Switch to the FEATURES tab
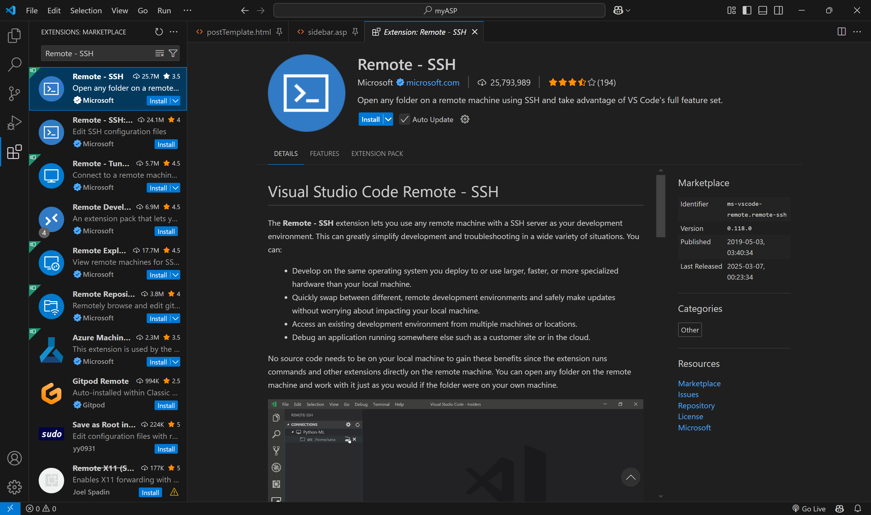The width and height of the screenshot is (871, 515). [x=324, y=154]
